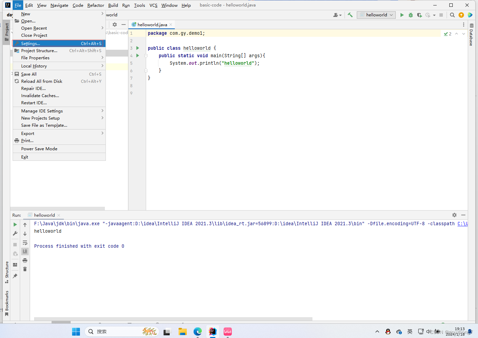Open the Refactor menu
The image size is (478, 338).
click(96, 5)
